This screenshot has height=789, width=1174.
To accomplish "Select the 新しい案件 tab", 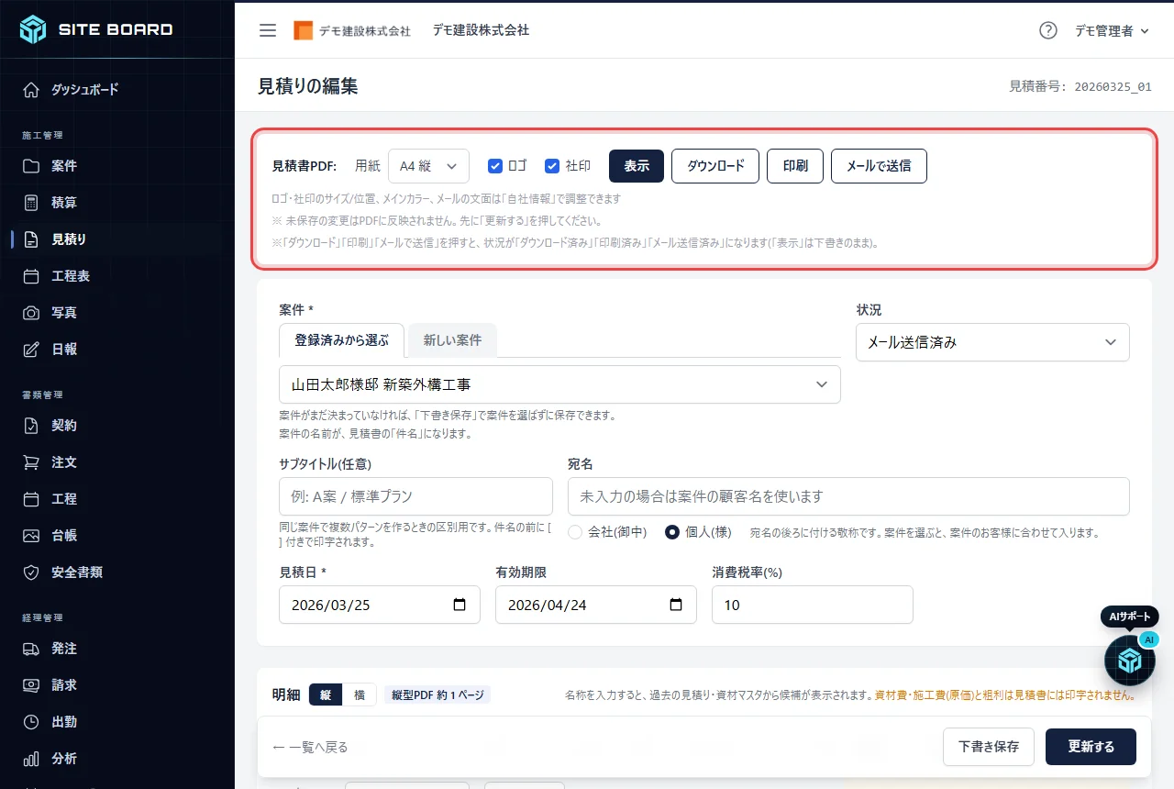I will [452, 340].
